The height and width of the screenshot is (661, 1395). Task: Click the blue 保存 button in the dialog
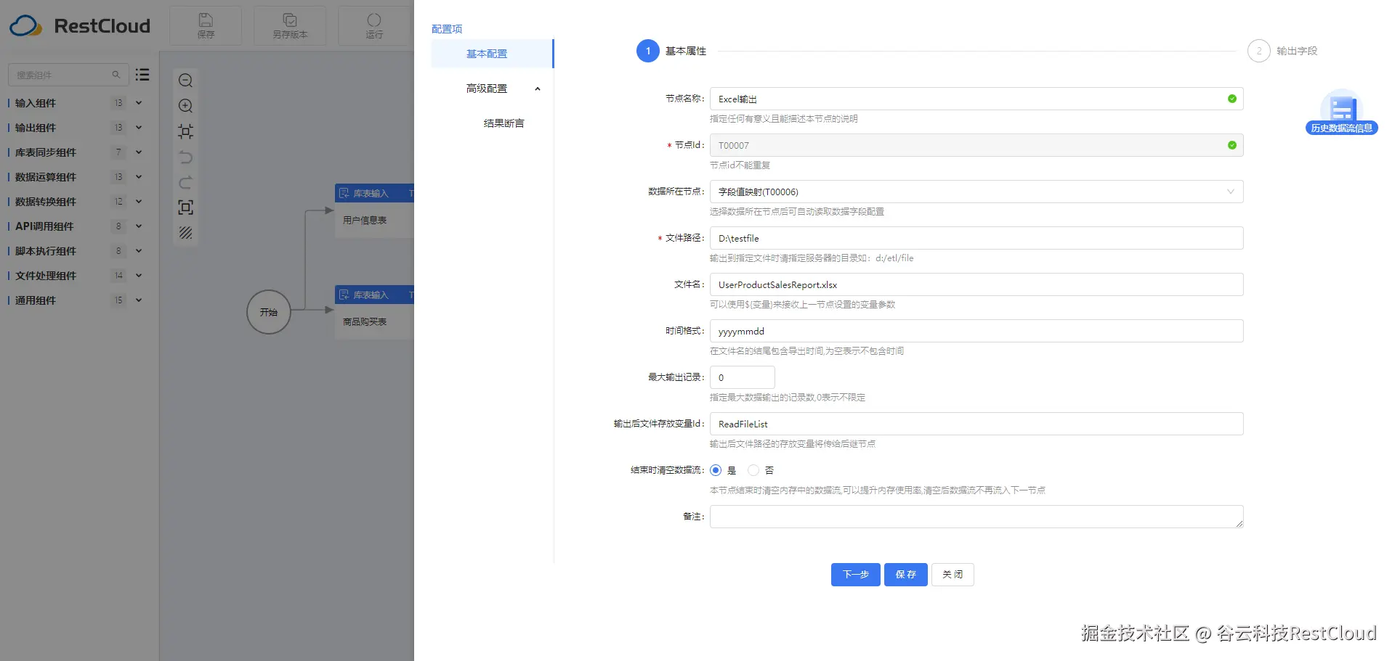coord(905,575)
